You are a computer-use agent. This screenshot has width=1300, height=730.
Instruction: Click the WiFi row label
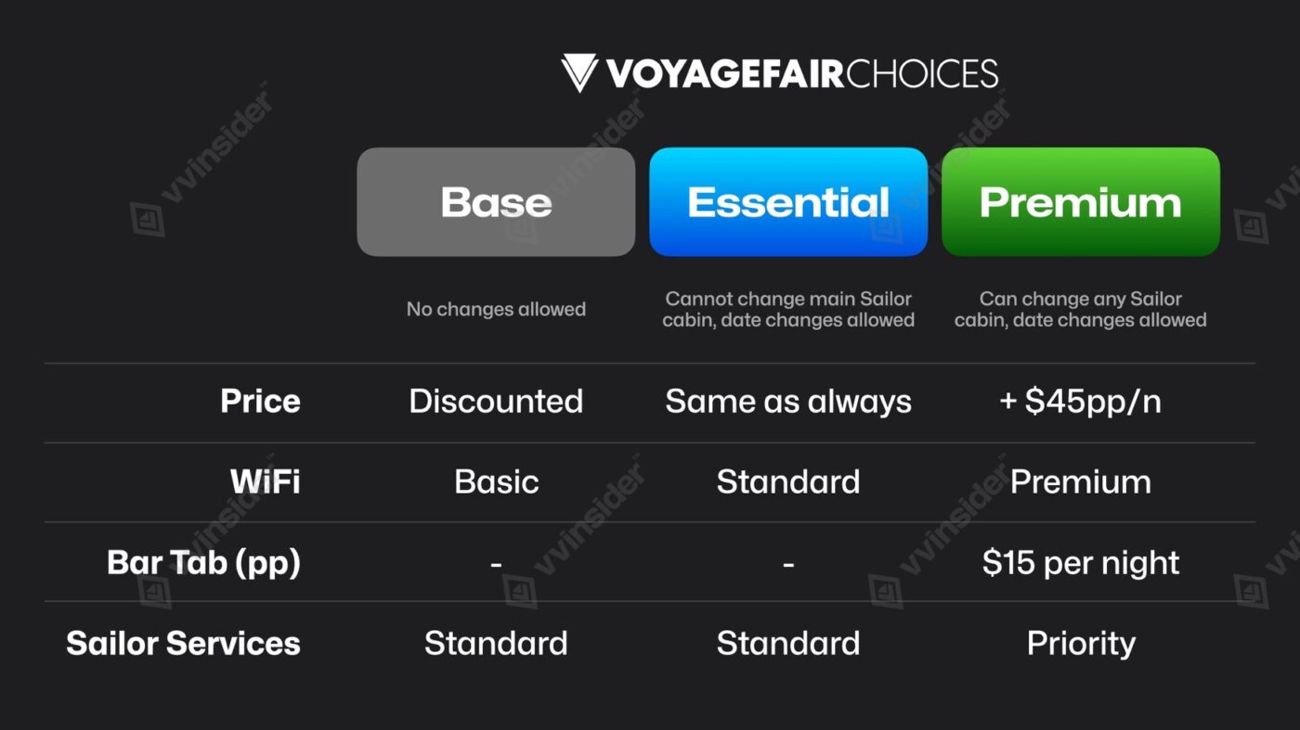click(266, 481)
